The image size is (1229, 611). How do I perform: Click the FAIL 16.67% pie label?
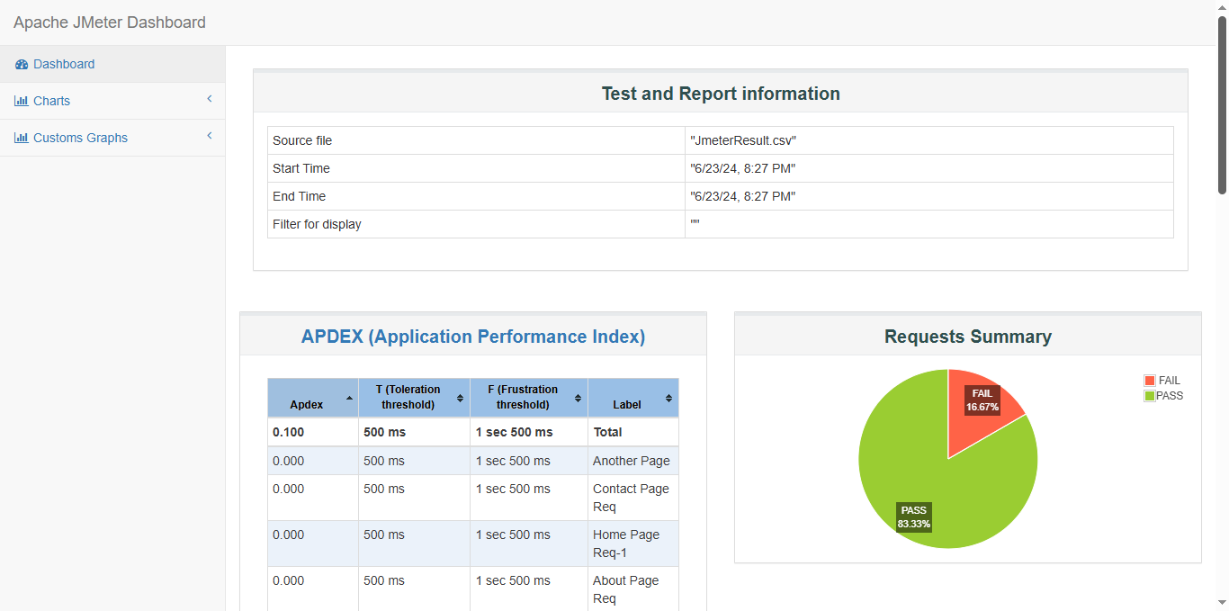[x=982, y=400]
